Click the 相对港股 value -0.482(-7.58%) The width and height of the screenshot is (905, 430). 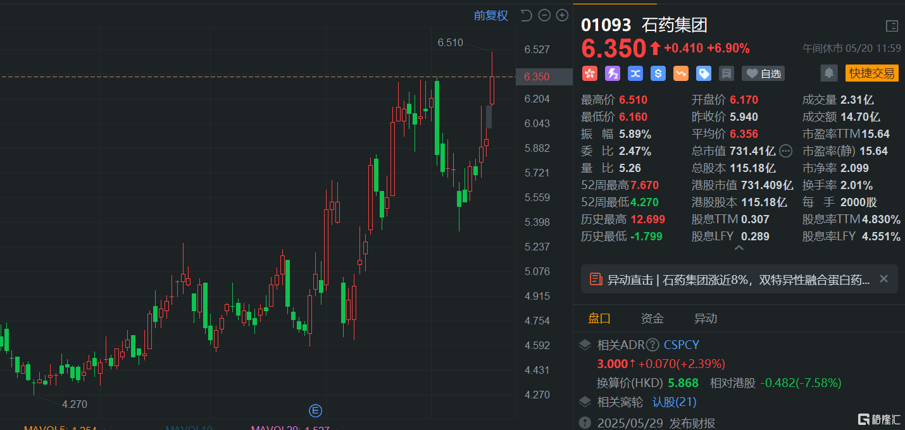(801, 383)
